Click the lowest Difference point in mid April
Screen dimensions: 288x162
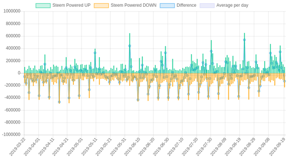pos(59,102)
